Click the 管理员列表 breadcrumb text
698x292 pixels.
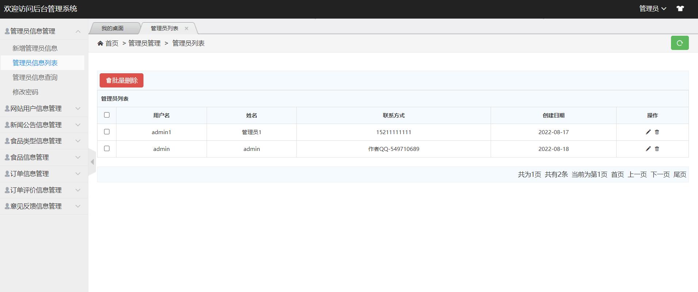click(188, 43)
